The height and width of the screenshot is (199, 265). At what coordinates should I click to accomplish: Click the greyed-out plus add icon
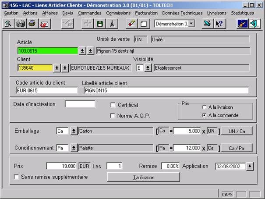pos(87,24)
